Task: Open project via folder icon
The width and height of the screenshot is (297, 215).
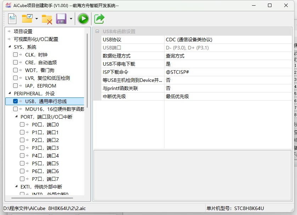Action: tap(27, 18)
